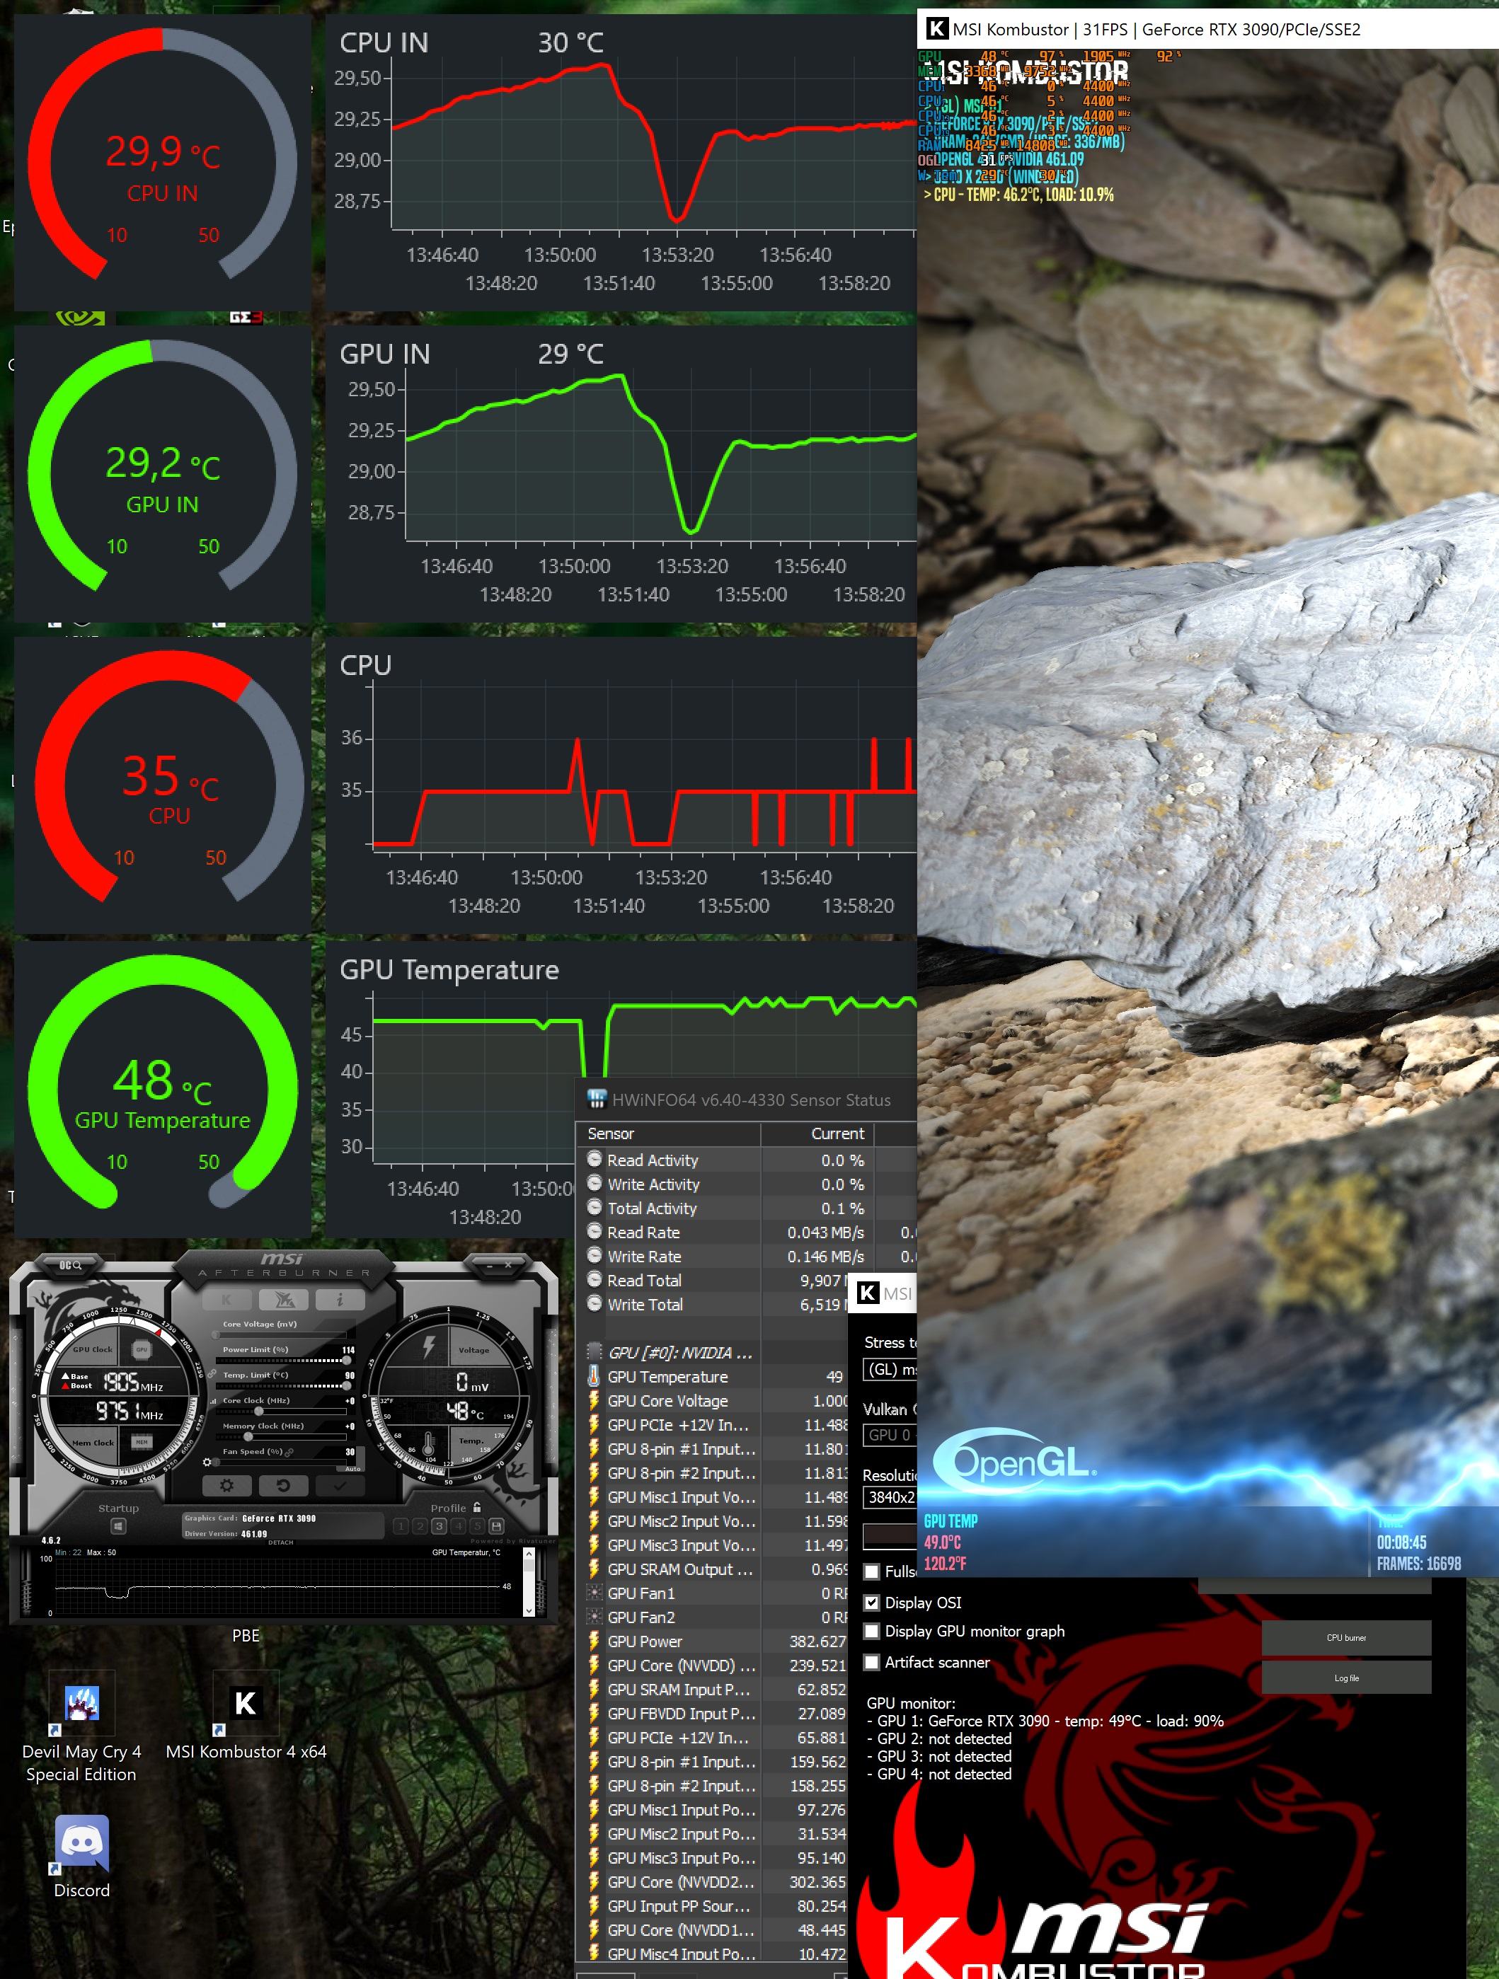This screenshot has height=1979, width=1499.
Task: Click the HWiNFO64 title bar icon
Action: (x=596, y=1100)
